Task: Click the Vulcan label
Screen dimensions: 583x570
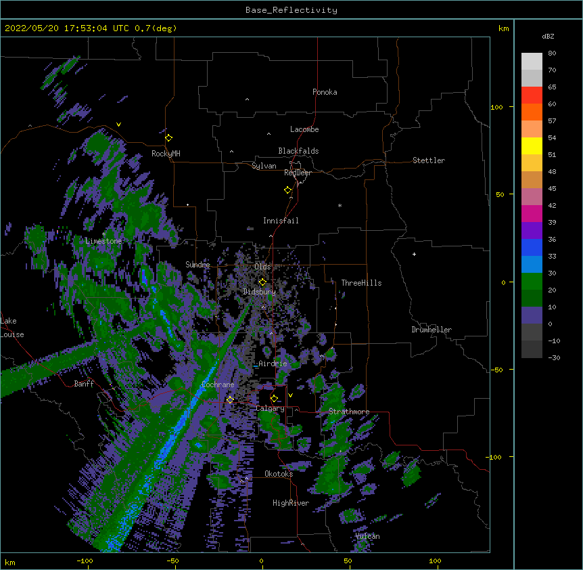Action: click(367, 536)
